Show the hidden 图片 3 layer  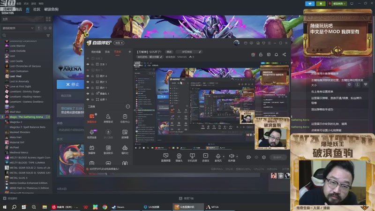[x=88, y=70]
